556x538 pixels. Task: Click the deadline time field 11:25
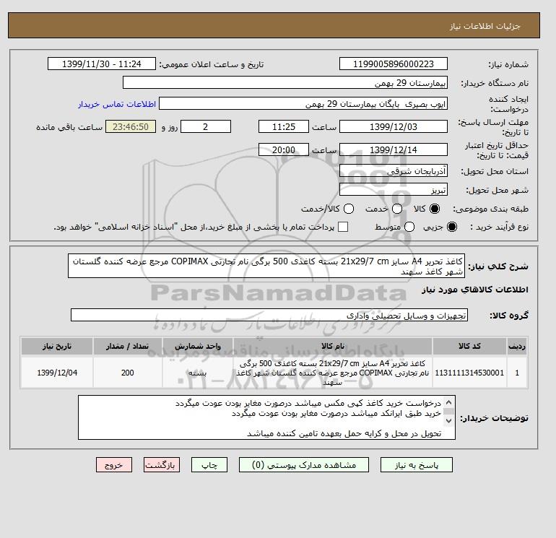click(x=284, y=126)
